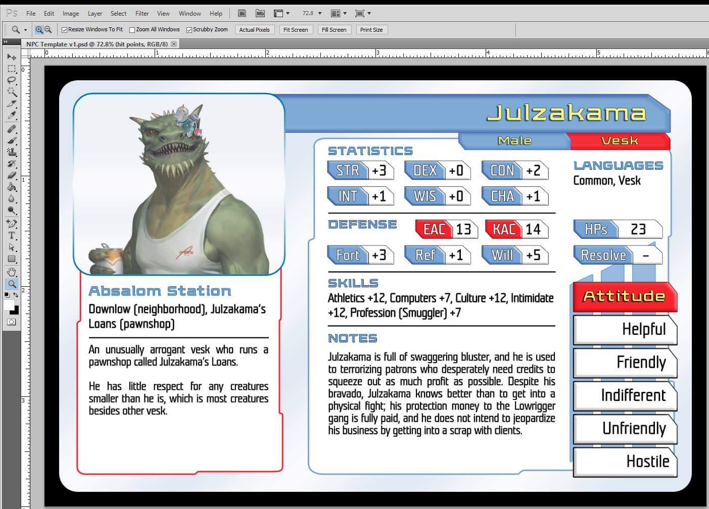Open the Layer menu
709x509 pixels.
(95, 14)
